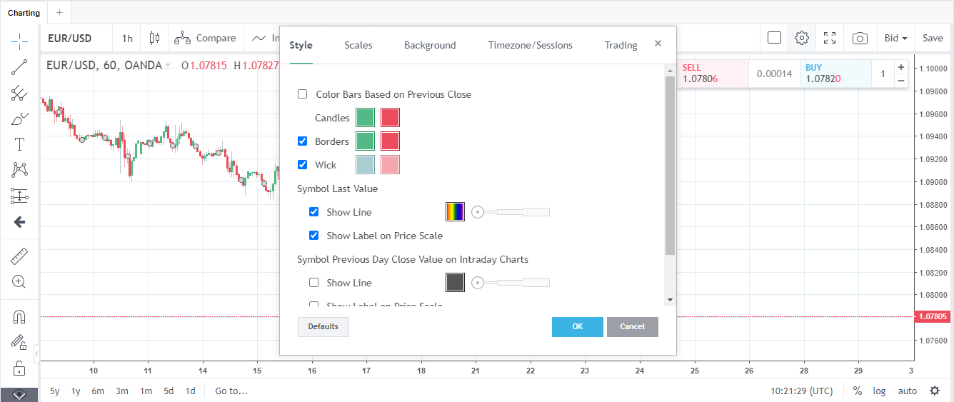Click the Defaults button
Viewport: 954px width, 402px height.
tap(323, 326)
